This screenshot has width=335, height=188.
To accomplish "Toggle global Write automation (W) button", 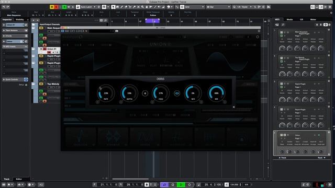I will pyautogui.click(x=69, y=7).
